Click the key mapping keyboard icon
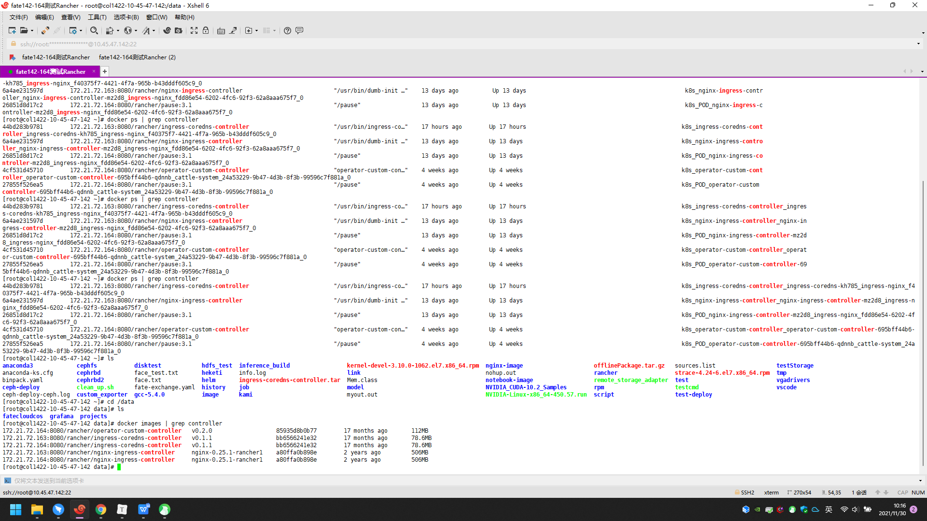Screen dimensions: 927x521 coord(221,30)
